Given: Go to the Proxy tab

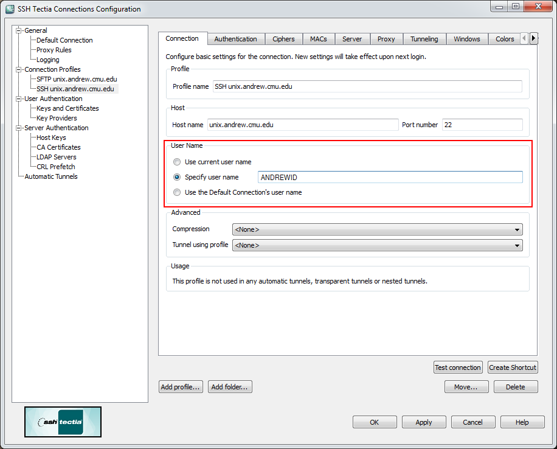Looking at the screenshot, I should click(x=386, y=39).
